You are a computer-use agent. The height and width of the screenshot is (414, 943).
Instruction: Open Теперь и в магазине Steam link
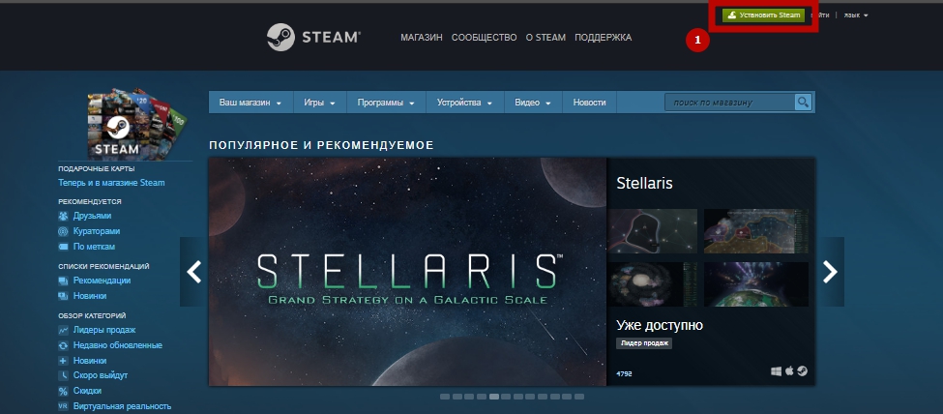(x=111, y=183)
